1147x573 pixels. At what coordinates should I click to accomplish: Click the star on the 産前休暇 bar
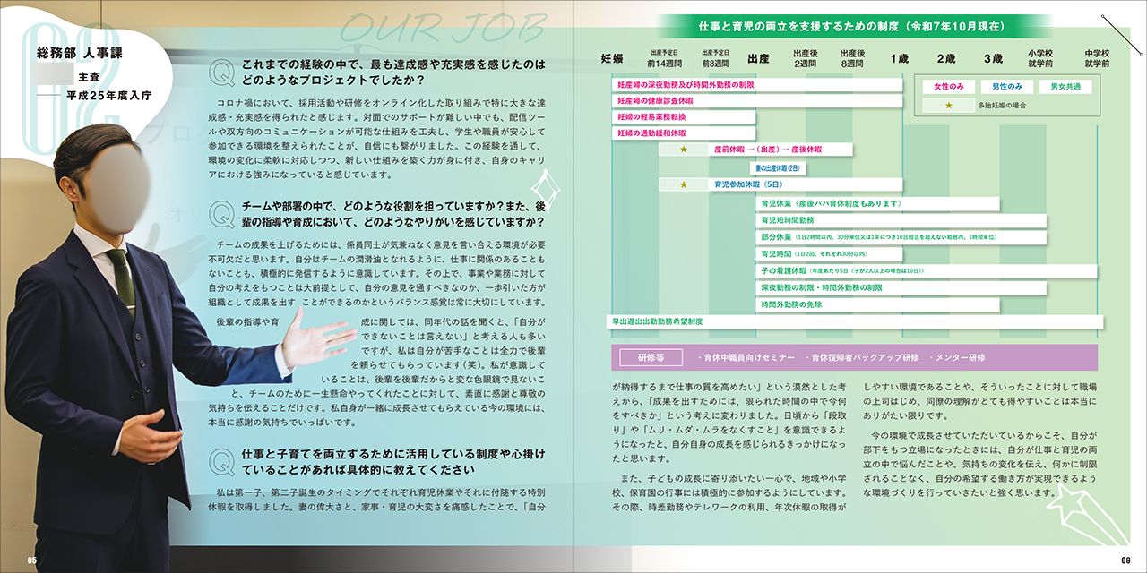click(x=683, y=150)
